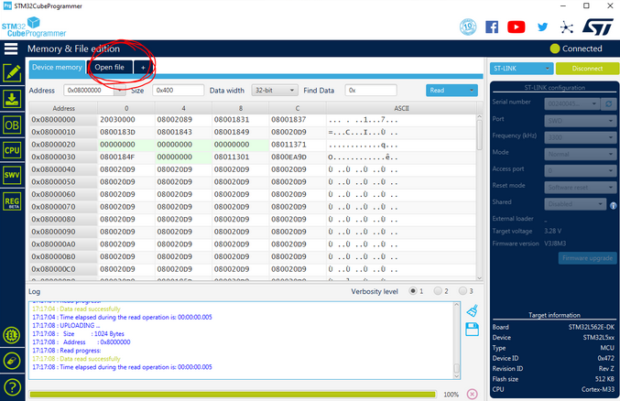Click the Shared info icon
This screenshot has width=620, height=401.
pos(614,205)
